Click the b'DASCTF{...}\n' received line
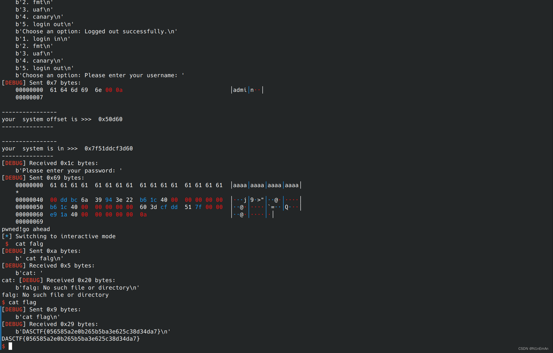The height and width of the screenshot is (353, 553). pyautogui.click(x=93, y=331)
